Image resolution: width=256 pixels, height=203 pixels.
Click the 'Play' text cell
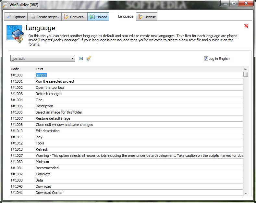(x=139, y=137)
